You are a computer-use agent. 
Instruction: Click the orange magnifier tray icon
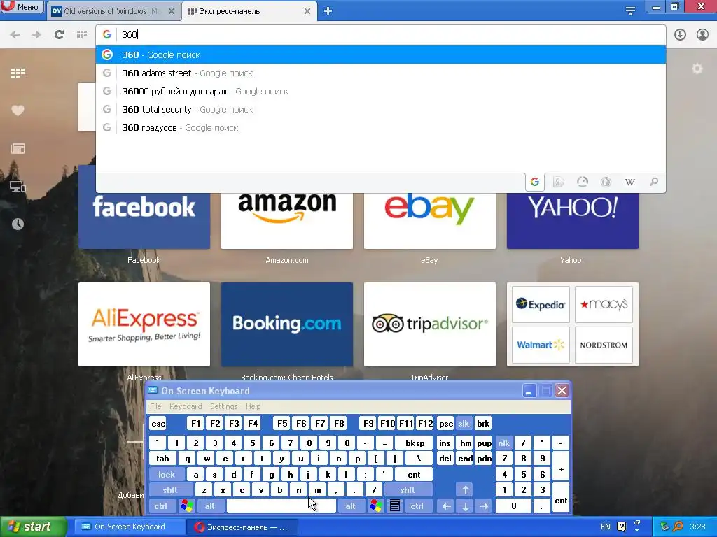tap(678, 527)
